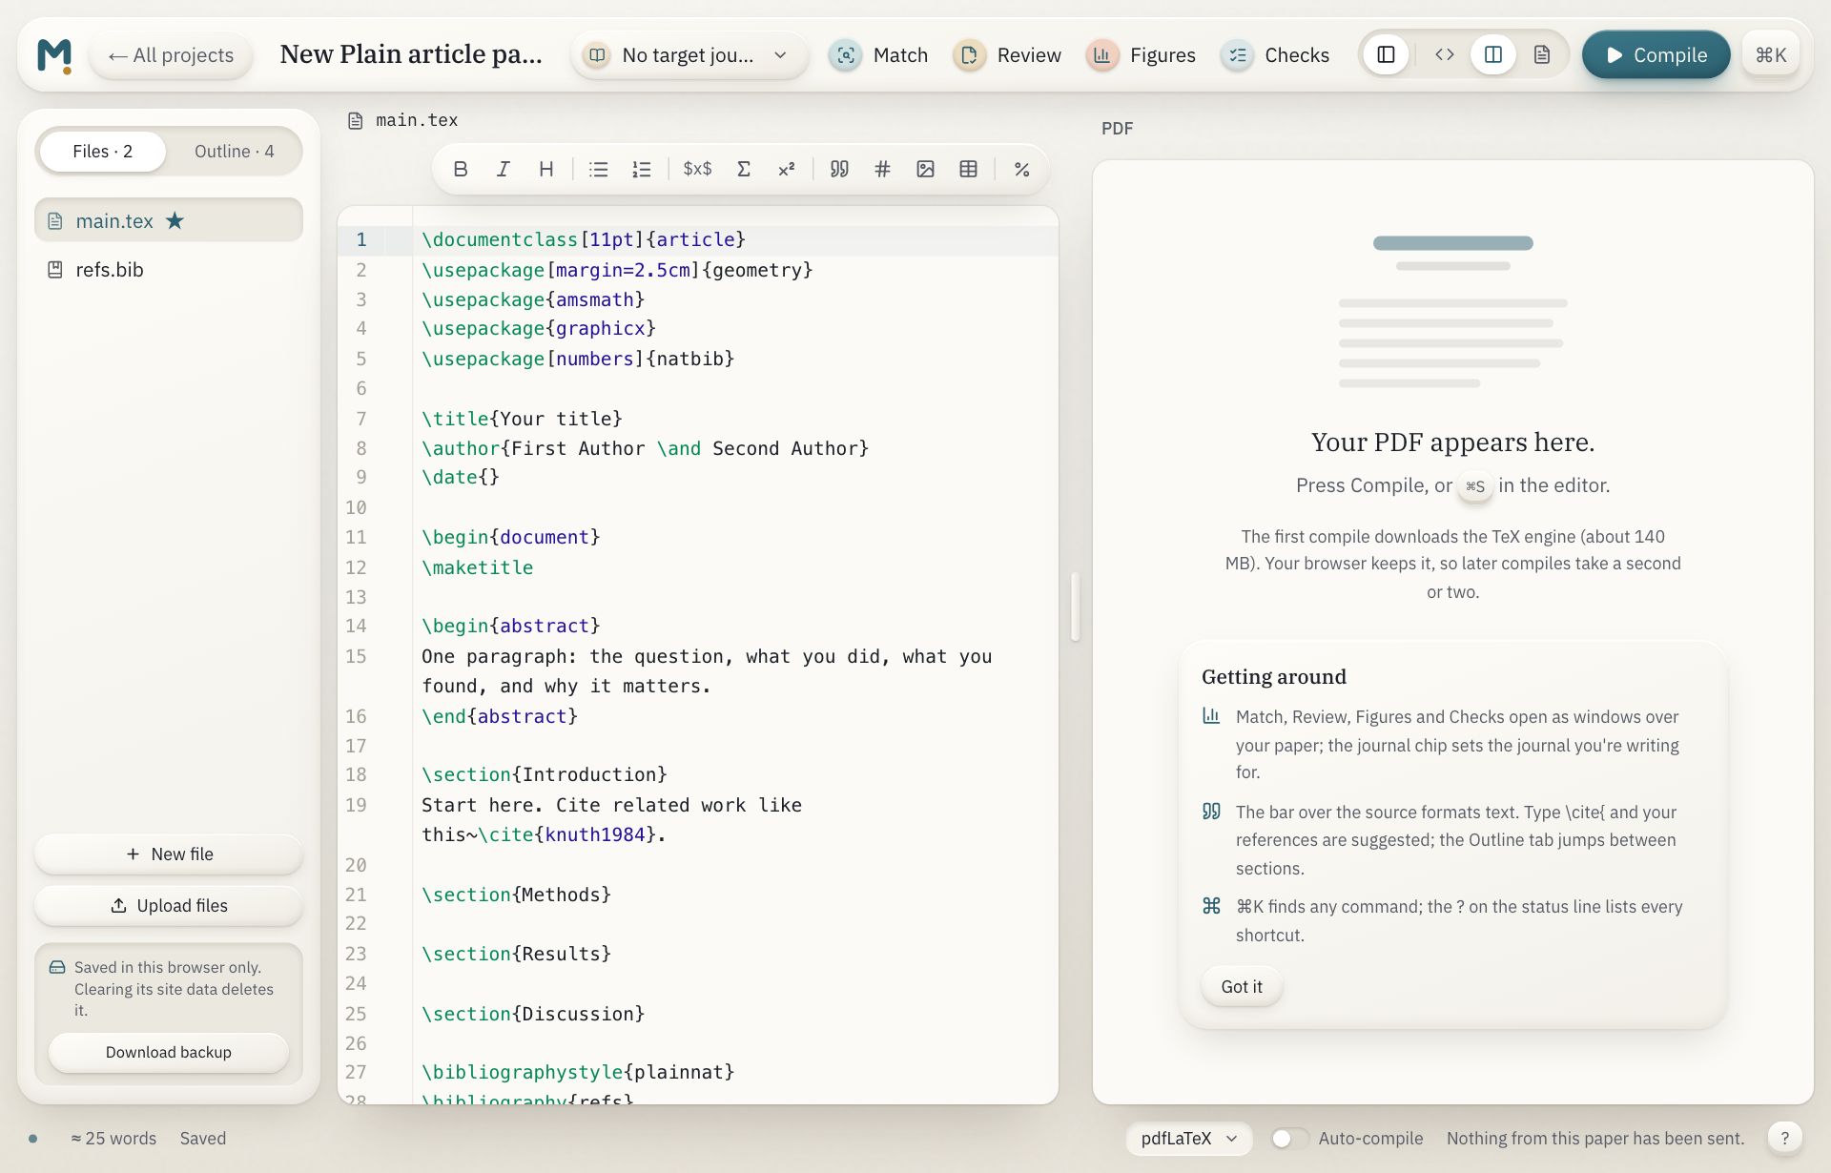The height and width of the screenshot is (1173, 1831).
Task: Insert a table from toolbar
Action: [x=969, y=169]
